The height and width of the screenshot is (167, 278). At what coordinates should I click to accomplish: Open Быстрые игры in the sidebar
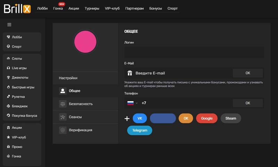pyautogui.click(x=23, y=87)
